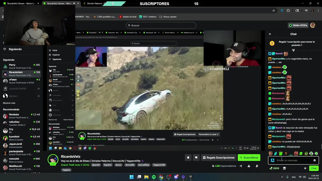Open the browser extensions puzzle icon
Screen dimensions: 322x181
click(x=288, y=11)
